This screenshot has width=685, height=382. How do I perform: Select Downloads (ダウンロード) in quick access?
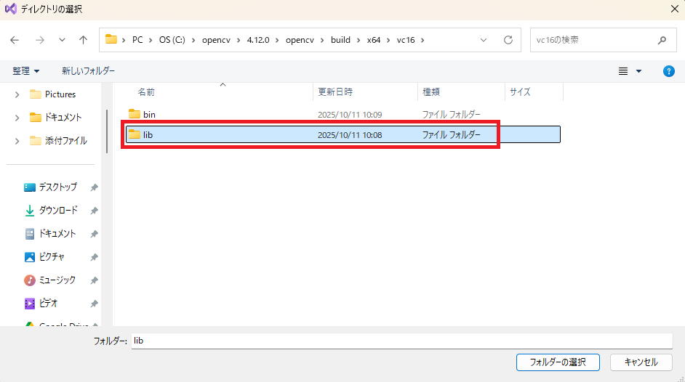57,211
